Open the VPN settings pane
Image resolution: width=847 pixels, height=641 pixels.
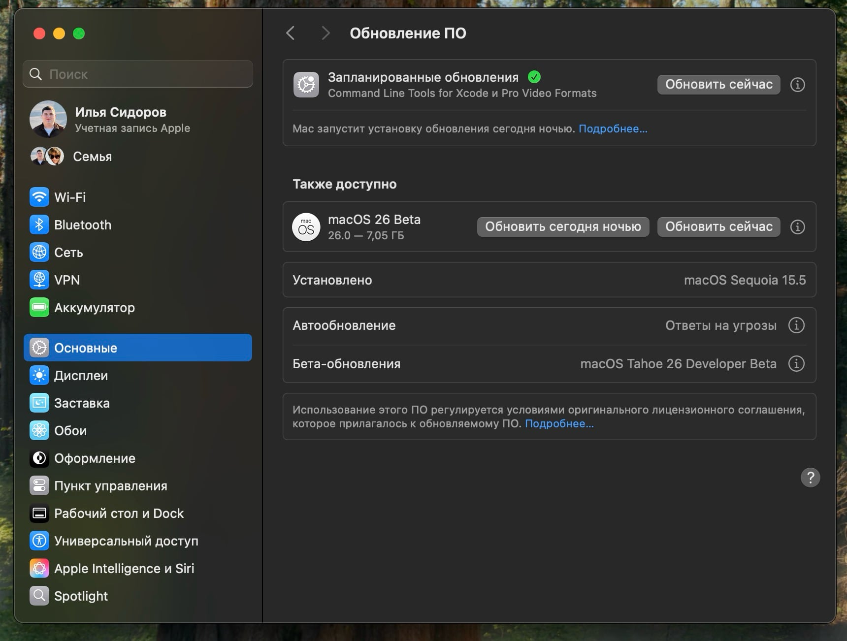(x=66, y=280)
